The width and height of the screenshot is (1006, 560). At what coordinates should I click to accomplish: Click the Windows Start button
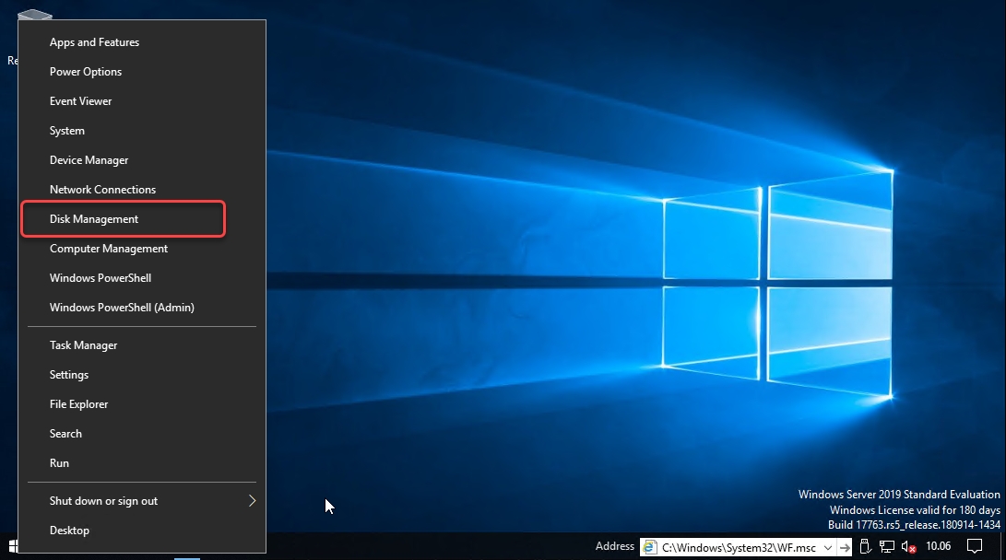tap(12, 546)
